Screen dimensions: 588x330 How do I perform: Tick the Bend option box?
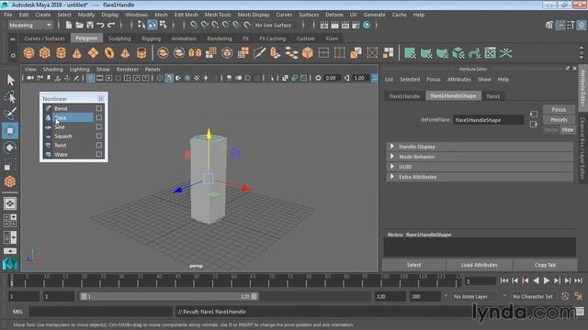pos(99,108)
